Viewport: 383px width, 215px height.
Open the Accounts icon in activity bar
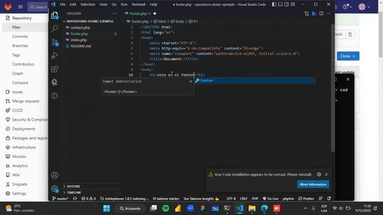pos(54,175)
